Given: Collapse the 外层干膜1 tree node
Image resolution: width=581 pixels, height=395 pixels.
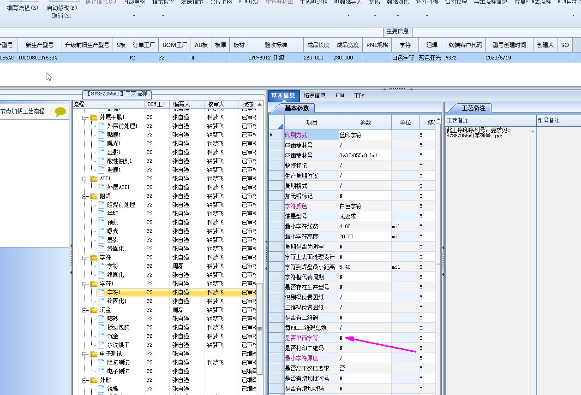Looking at the screenshot, I should pyautogui.click(x=85, y=118).
